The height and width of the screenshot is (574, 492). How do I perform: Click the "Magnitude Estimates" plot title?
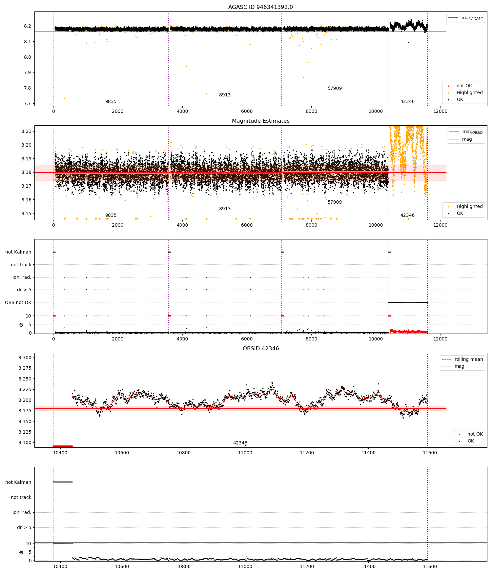[260, 121]
